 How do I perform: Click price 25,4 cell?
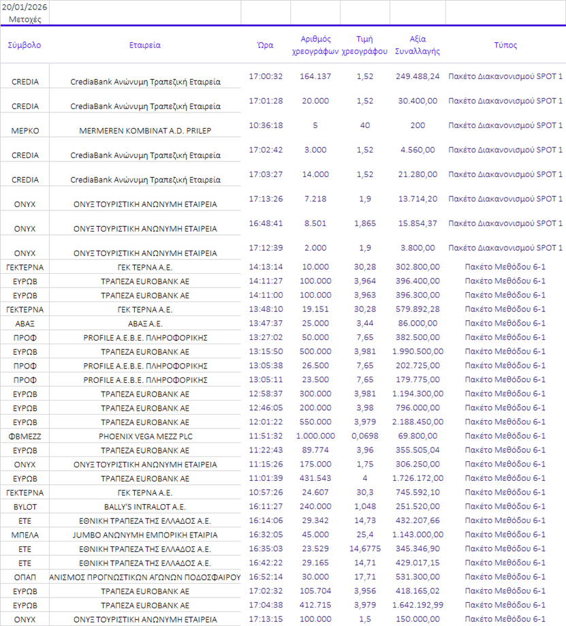365,535
